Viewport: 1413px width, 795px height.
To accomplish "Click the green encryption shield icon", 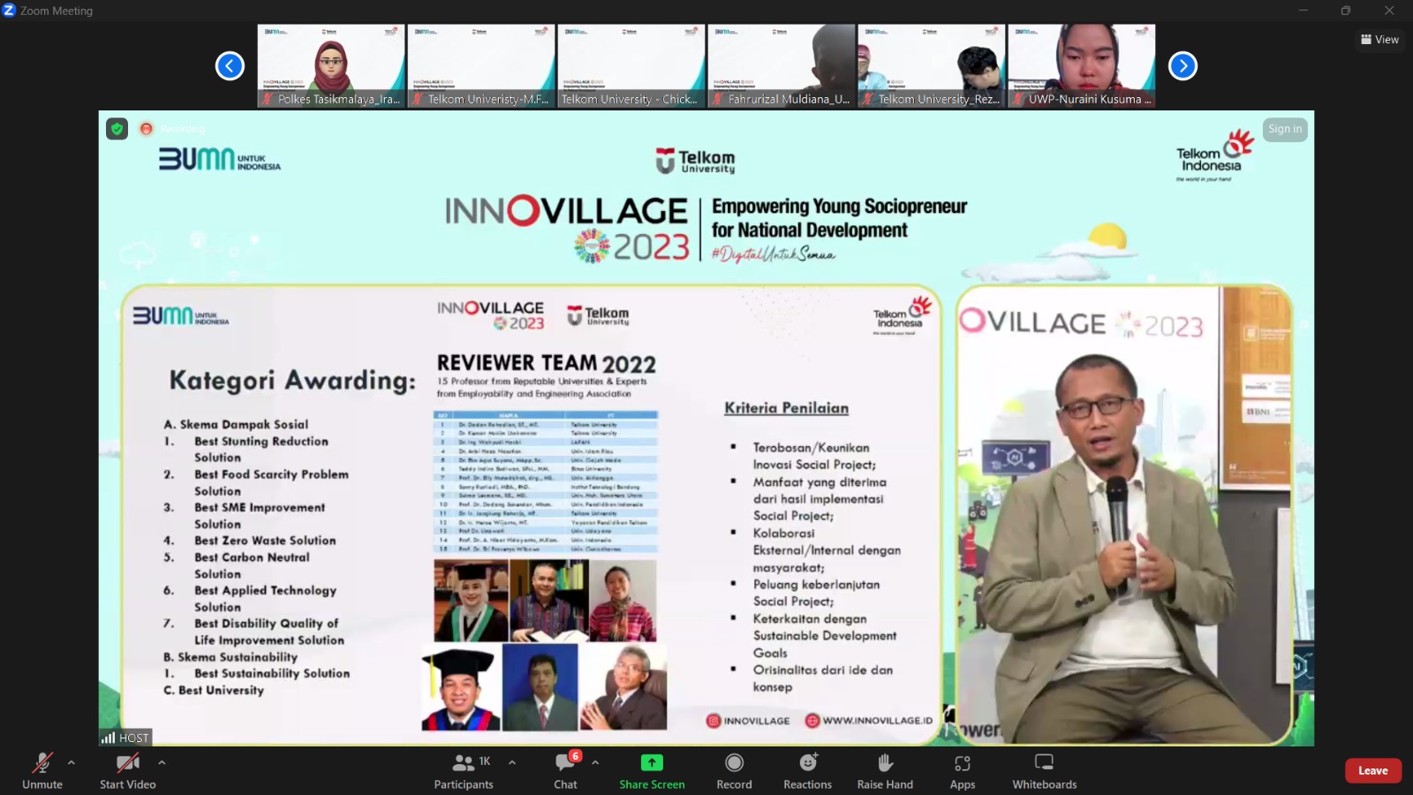I will [x=117, y=129].
